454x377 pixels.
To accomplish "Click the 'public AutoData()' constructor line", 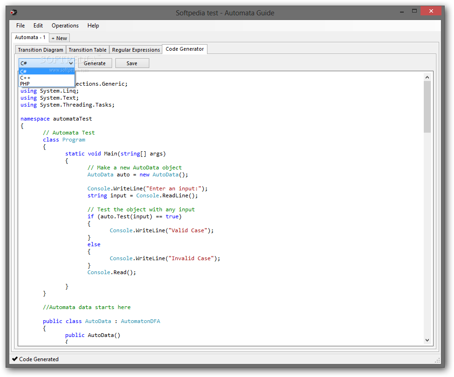I will point(93,335).
